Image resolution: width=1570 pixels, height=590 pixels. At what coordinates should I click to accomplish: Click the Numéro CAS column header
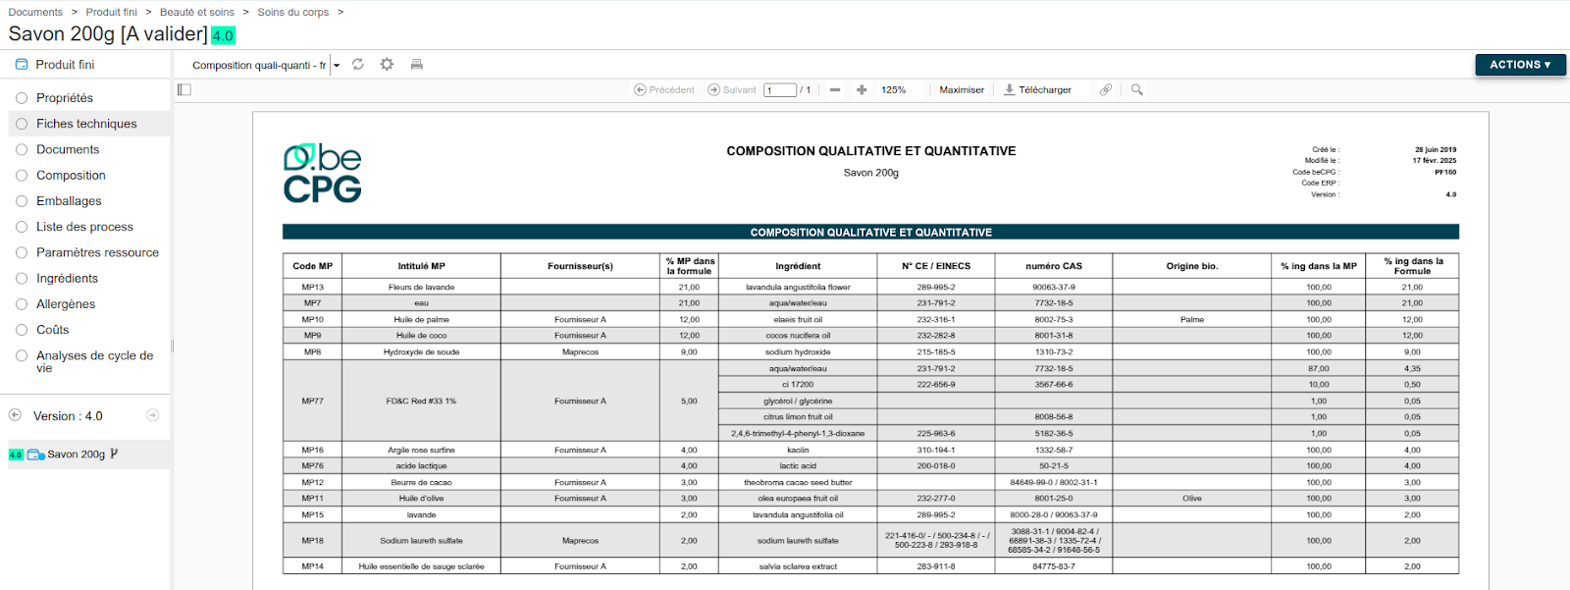[x=1054, y=266]
